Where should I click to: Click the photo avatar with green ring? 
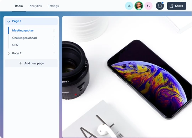[139, 6]
